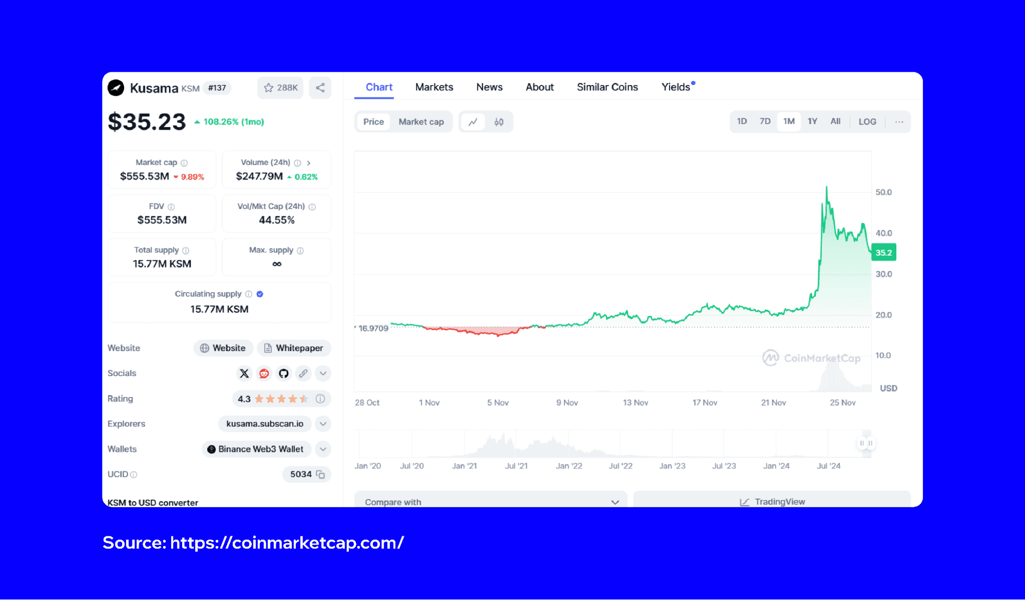Set chart range to 1M
The height and width of the screenshot is (600, 1025).
[789, 121]
